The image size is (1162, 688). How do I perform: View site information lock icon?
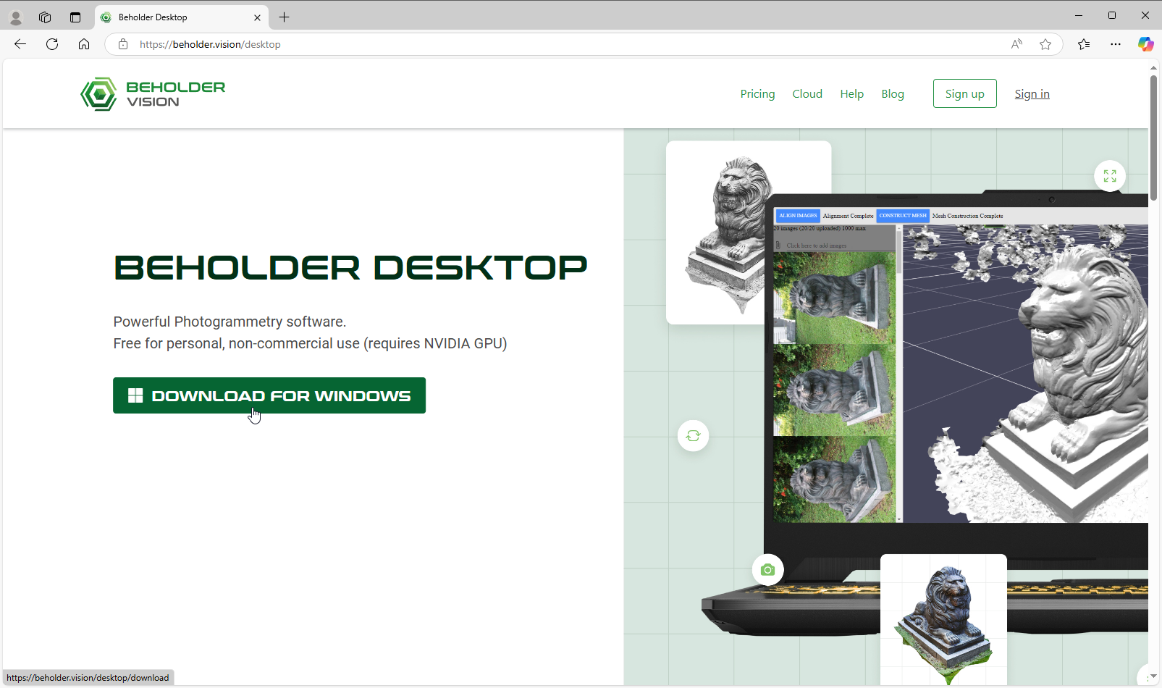[x=123, y=44]
